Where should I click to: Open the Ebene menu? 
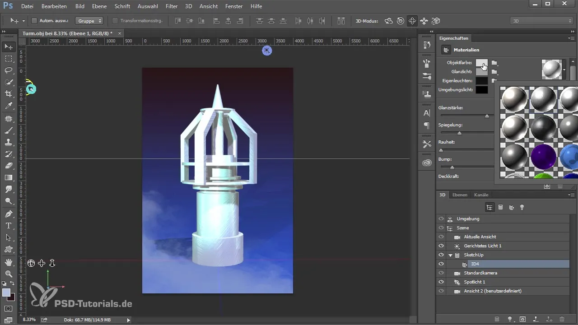pos(100,6)
